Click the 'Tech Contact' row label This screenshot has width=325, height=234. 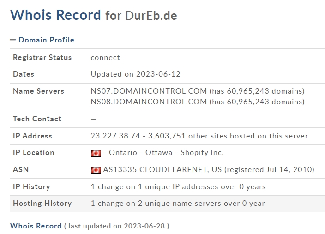pos(37,119)
